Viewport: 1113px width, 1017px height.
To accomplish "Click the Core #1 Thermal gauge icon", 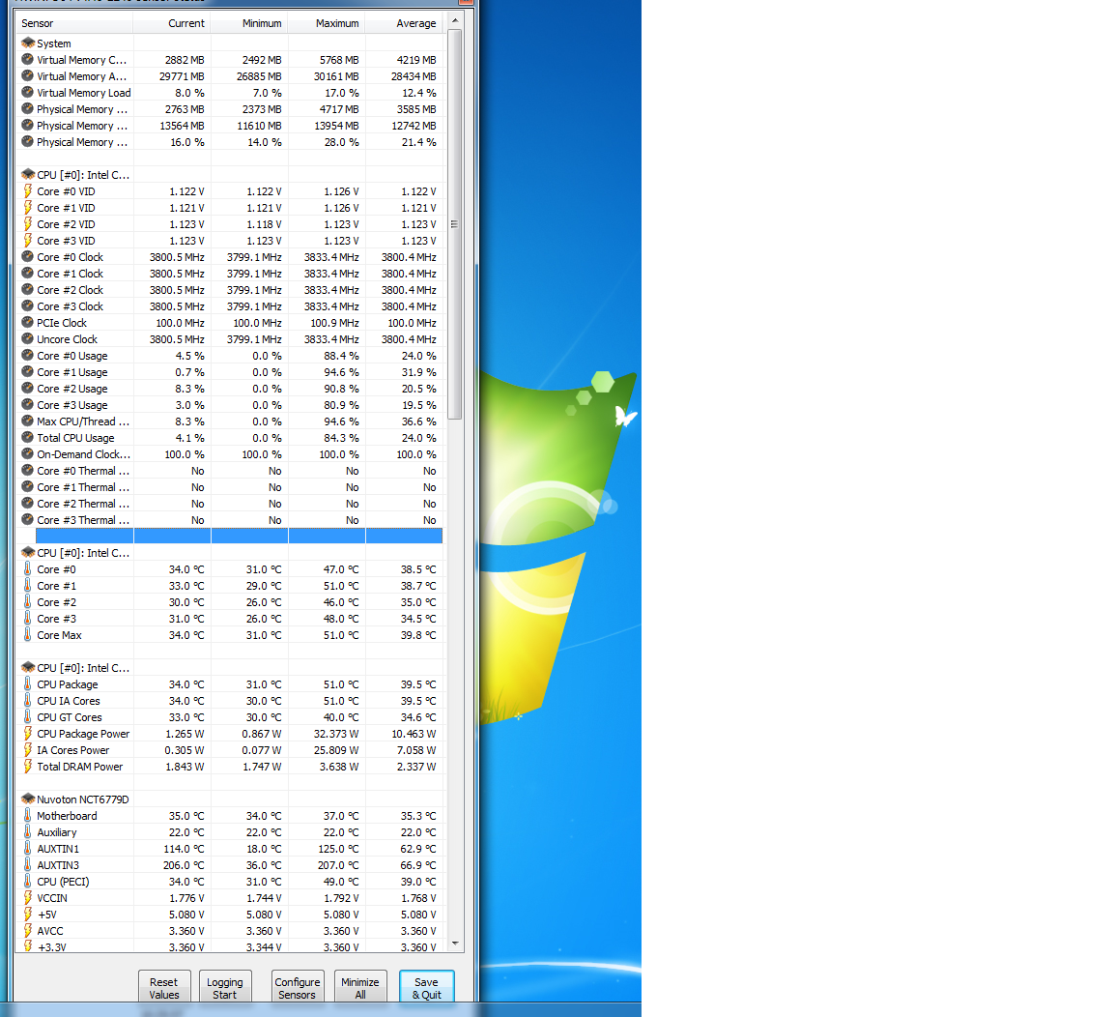I will pyautogui.click(x=28, y=487).
